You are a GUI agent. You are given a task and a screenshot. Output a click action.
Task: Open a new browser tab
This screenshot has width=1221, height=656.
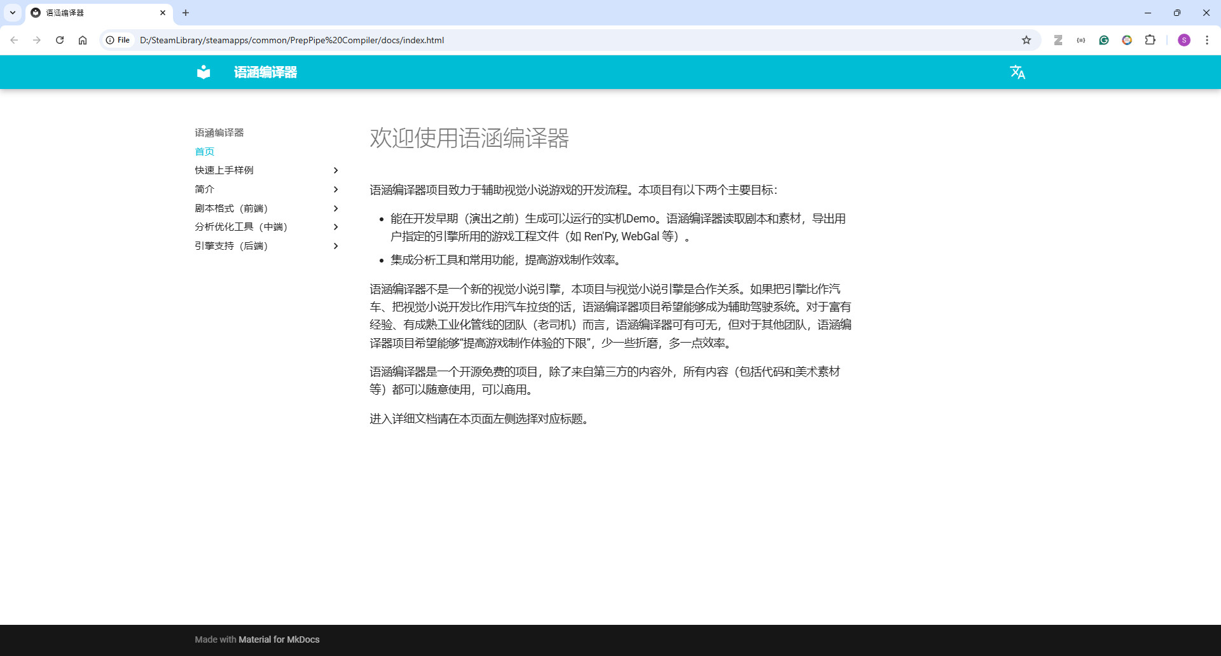coord(186,13)
